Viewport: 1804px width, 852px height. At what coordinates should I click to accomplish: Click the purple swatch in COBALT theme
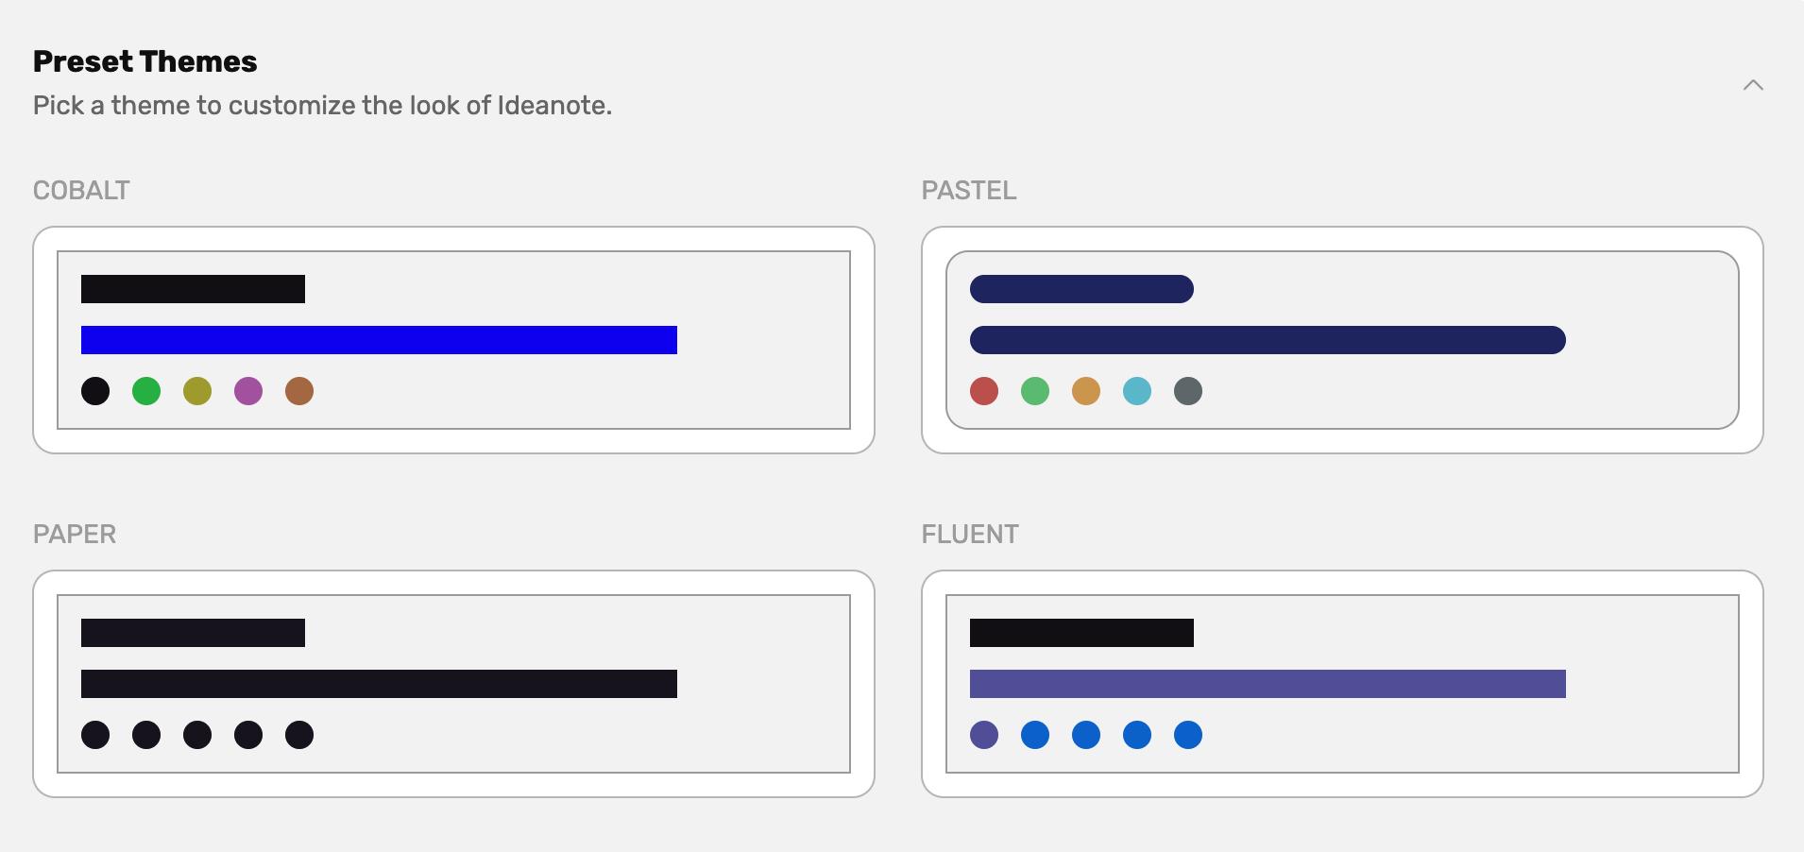click(x=248, y=390)
